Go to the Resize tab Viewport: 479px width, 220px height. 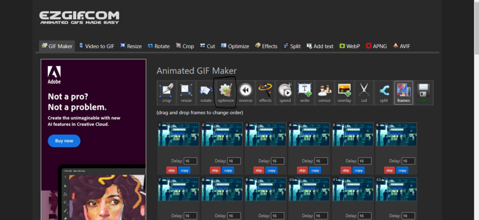(131, 46)
